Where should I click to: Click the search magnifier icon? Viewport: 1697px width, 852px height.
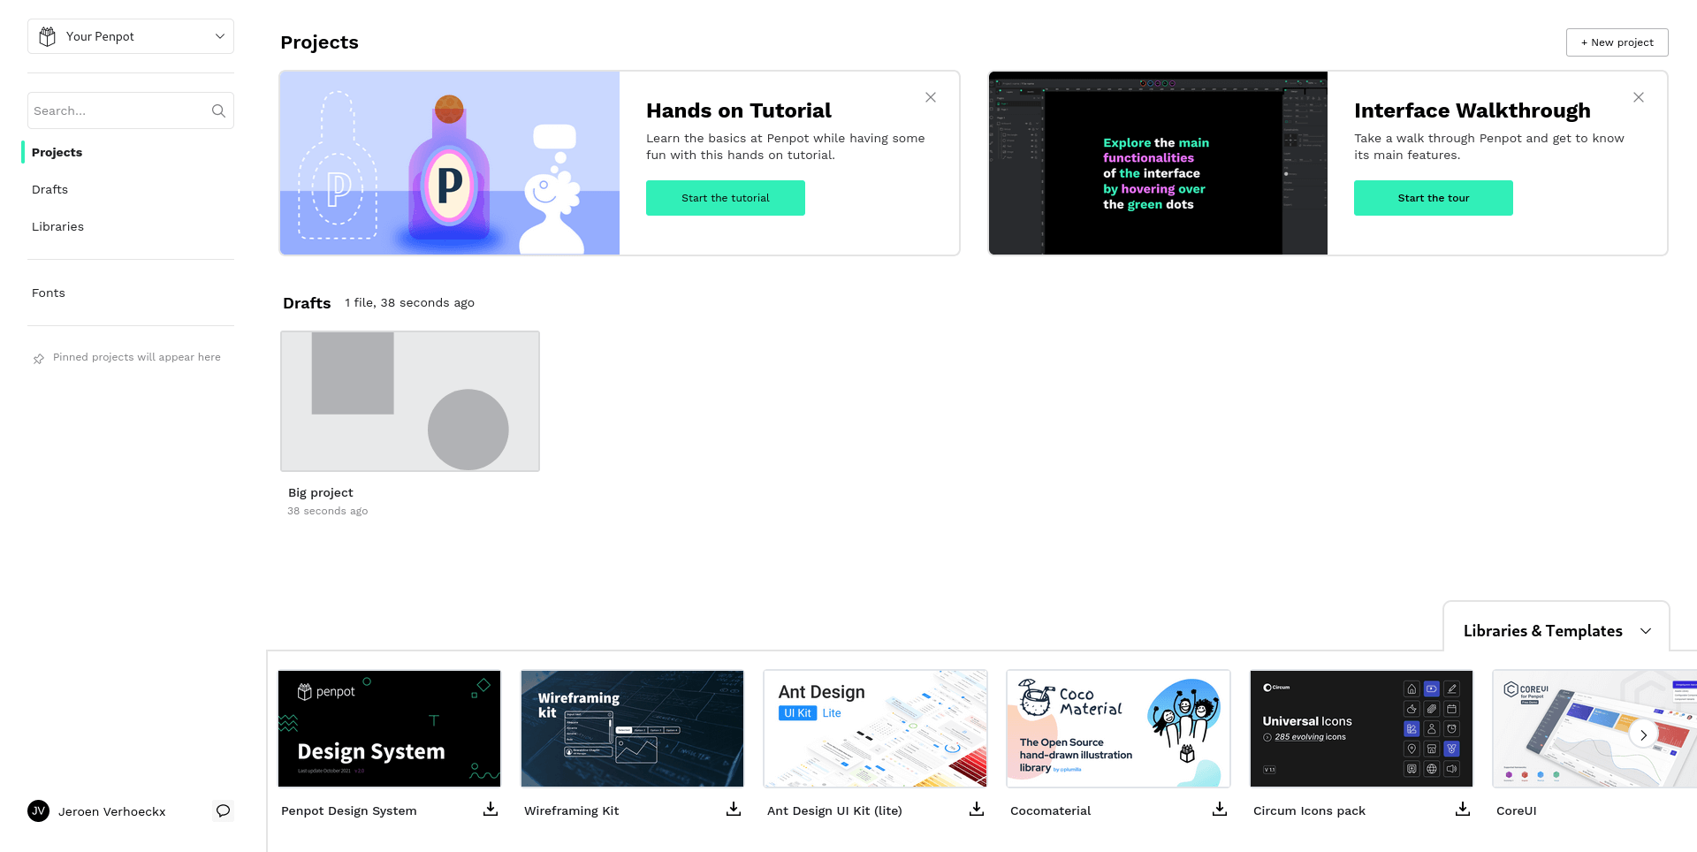pos(218,110)
